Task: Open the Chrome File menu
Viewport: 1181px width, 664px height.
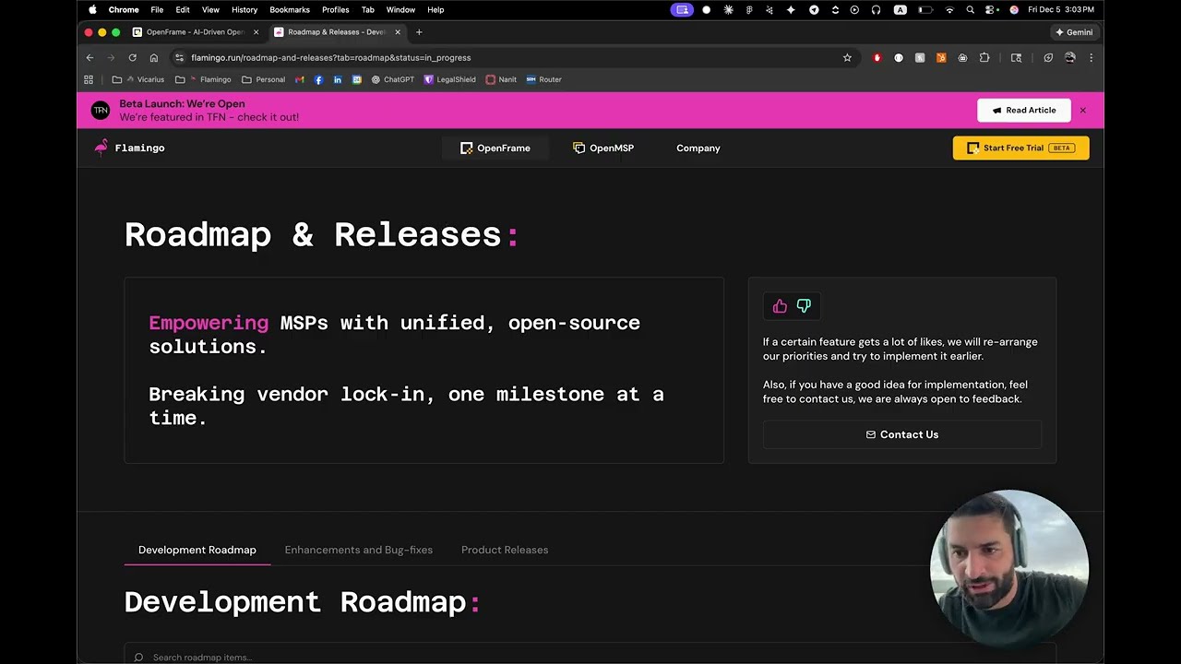Action: [x=157, y=9]
